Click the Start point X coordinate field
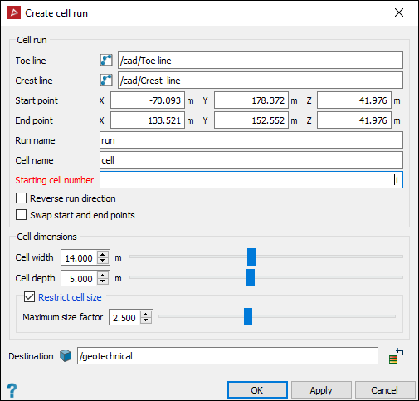 click(148, 100)
